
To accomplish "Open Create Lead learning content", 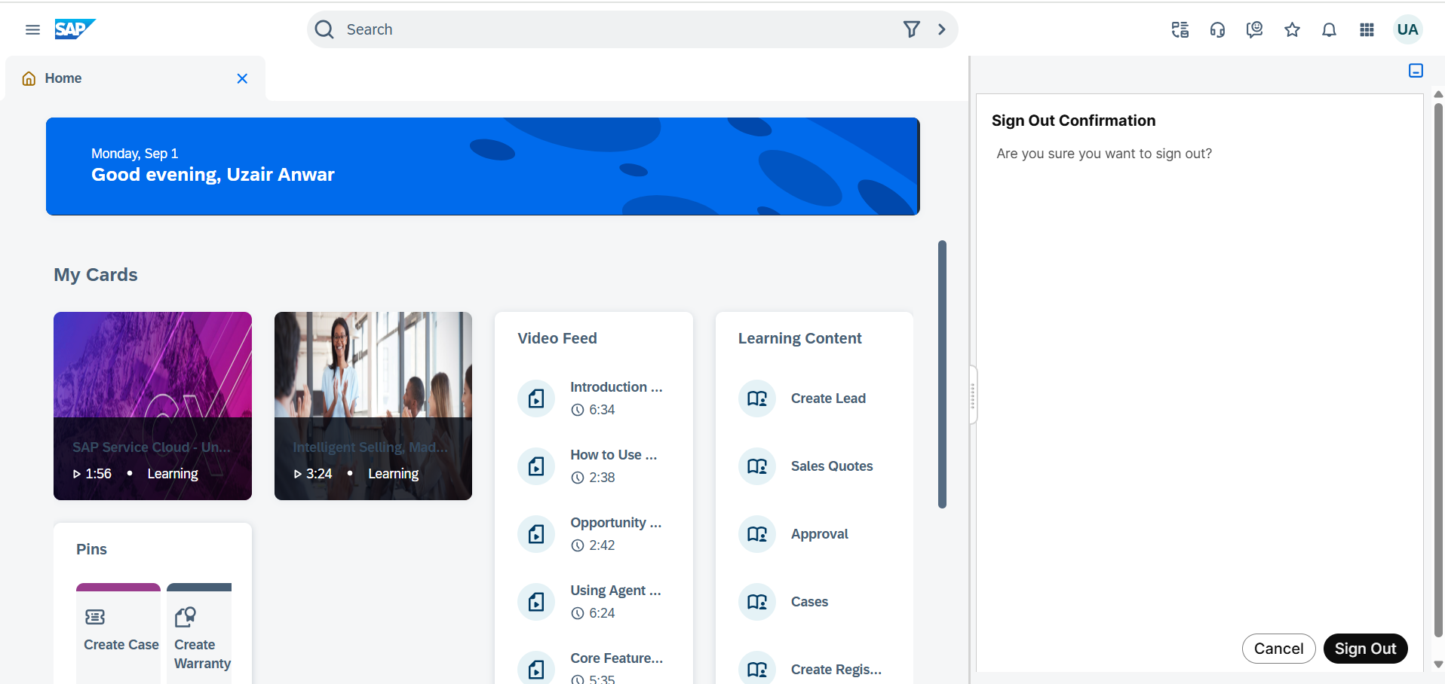I will pos(827,398).
